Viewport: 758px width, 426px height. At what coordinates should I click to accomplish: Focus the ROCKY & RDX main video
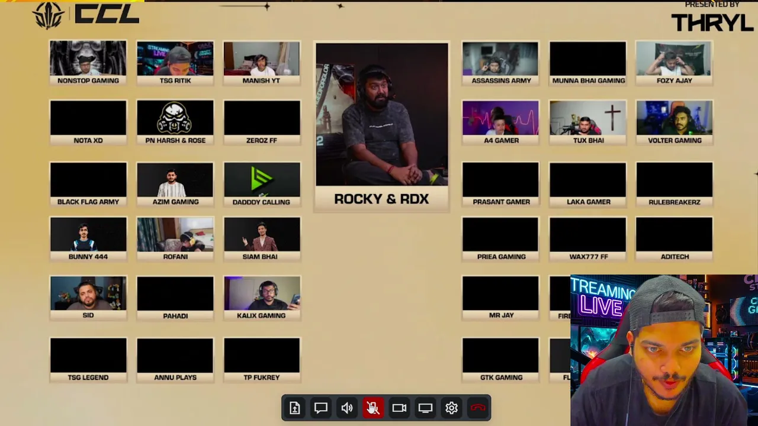[x=382, y=127]
